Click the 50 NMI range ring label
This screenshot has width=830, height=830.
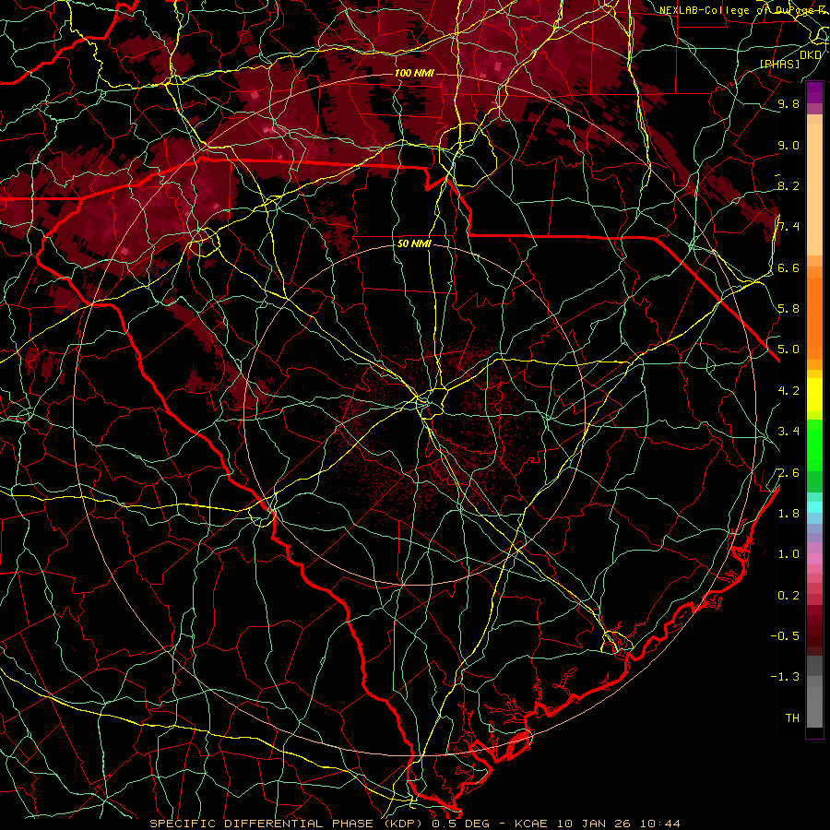pos(414,243)
